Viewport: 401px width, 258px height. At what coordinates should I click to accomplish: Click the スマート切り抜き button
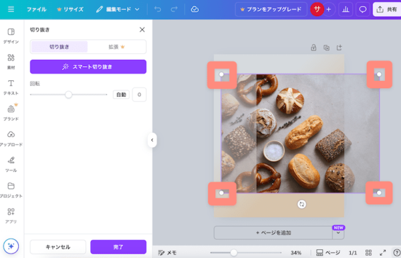point(88,67)
